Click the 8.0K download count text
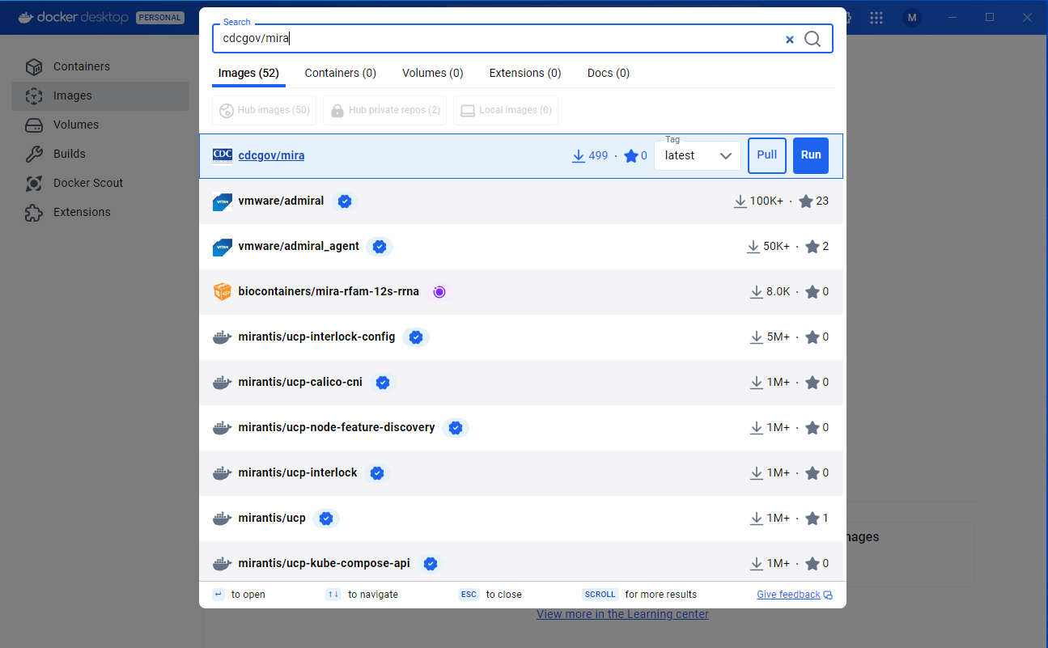This screenshot has height=648, width=1048. pyautogui.click(x=779, y=292)
